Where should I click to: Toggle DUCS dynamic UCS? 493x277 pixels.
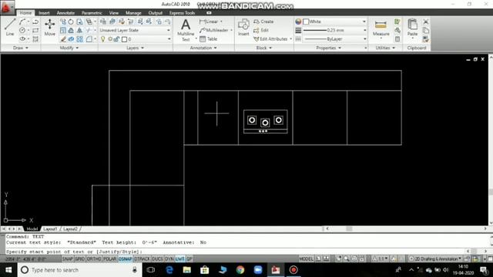(x=157, y=259)
